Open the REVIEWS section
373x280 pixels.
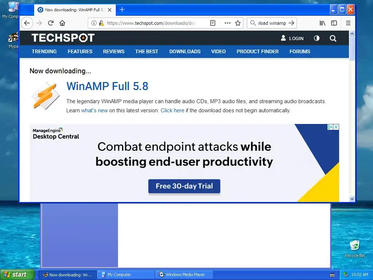click(114, 51)
